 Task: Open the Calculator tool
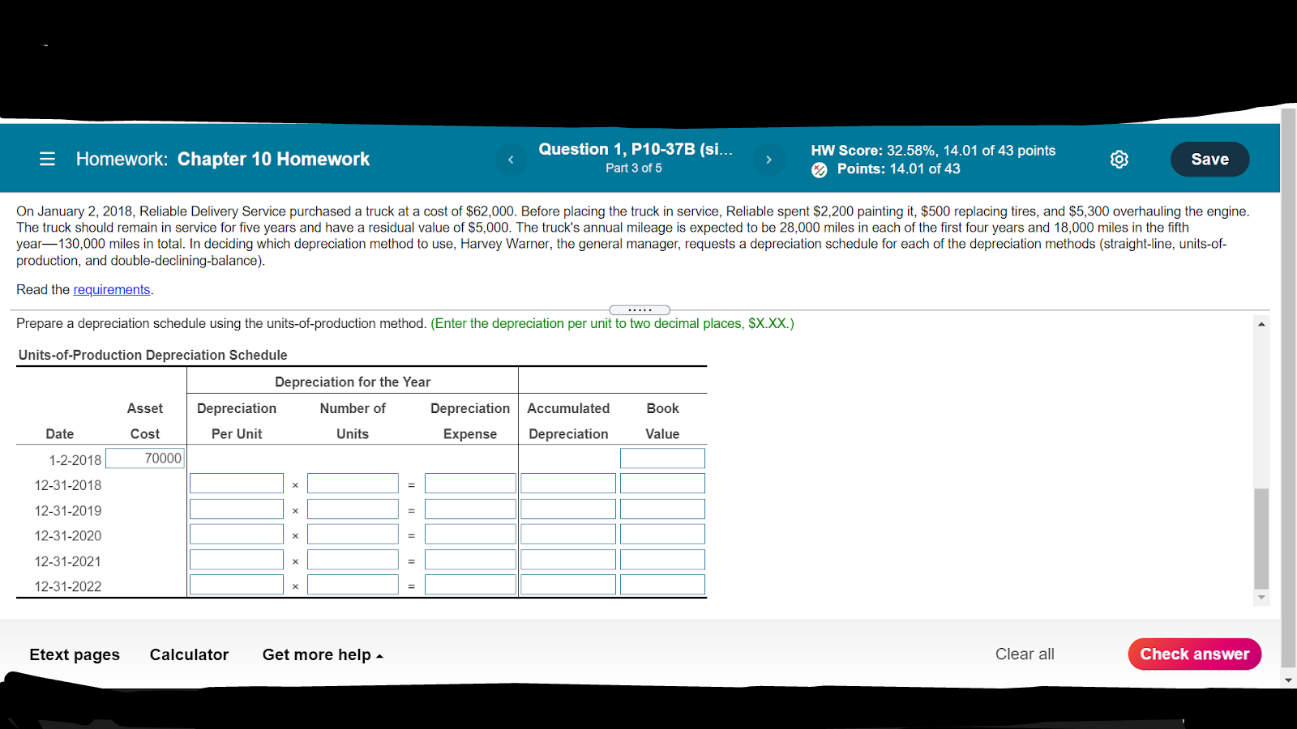tap(189, 654)
